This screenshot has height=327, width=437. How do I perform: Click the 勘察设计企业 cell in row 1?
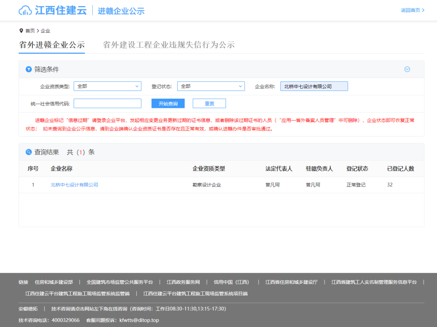(207, 185)
